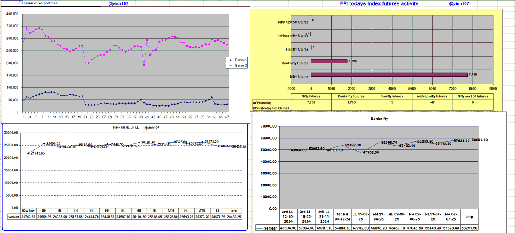This screenshot has width=515, height=233.
Task: Click the maroon Yesterday legend key swatch
Action: coord(254,102)
